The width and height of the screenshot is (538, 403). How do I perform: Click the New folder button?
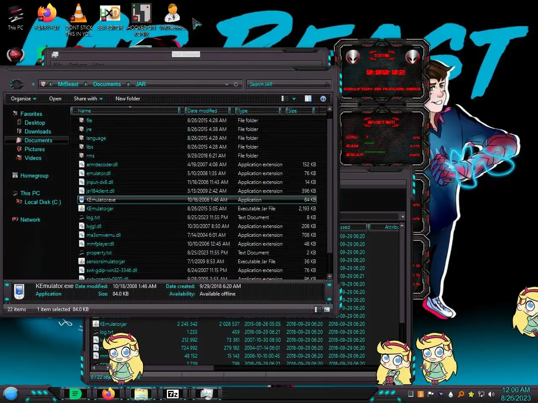point(128,99)
